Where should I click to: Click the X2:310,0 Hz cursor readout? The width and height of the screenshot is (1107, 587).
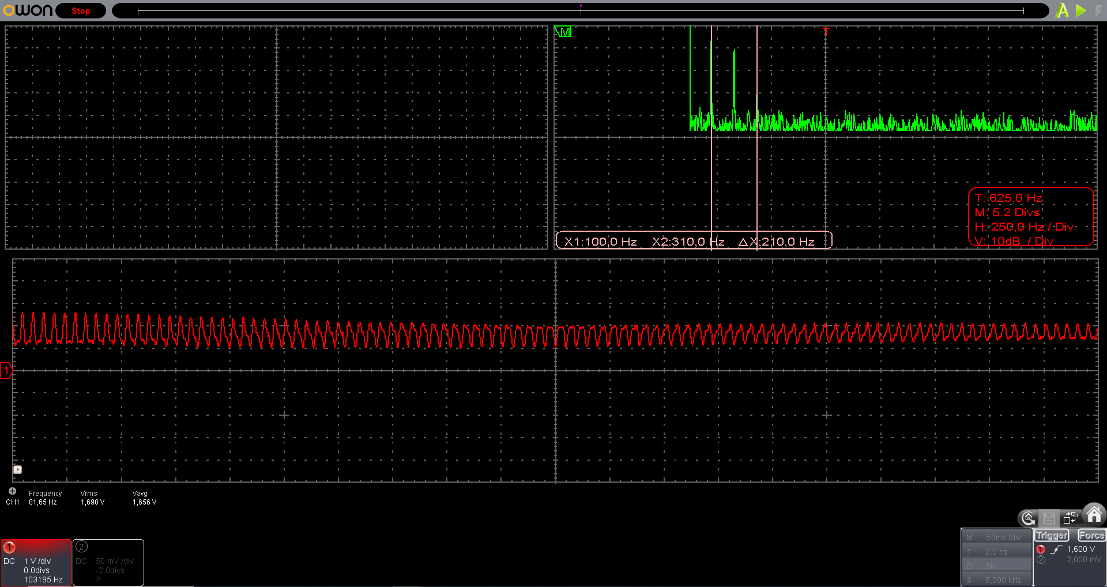tap(688, 242)
